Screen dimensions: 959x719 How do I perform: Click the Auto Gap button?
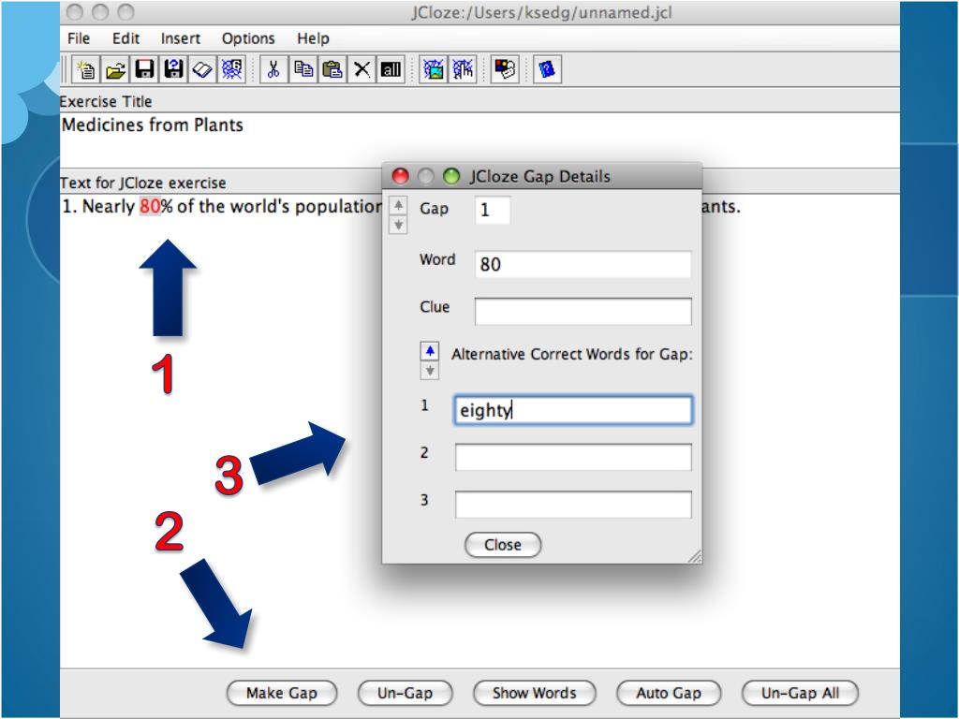[669, 693]
